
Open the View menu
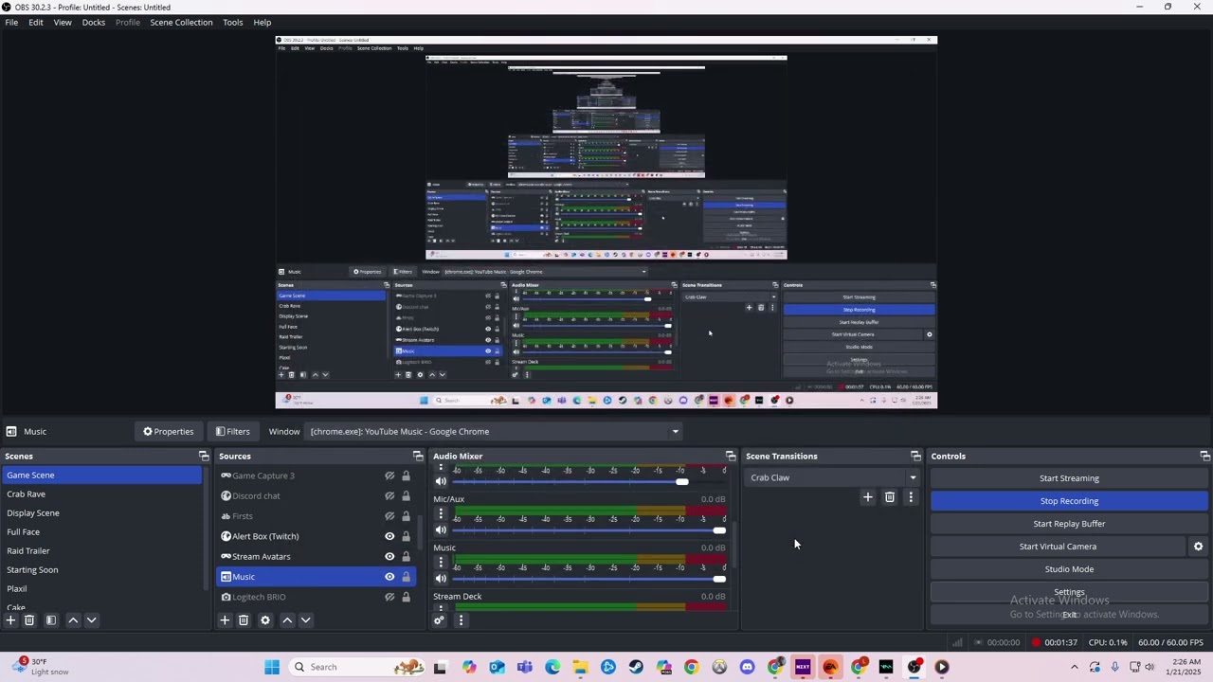[63, 23]
